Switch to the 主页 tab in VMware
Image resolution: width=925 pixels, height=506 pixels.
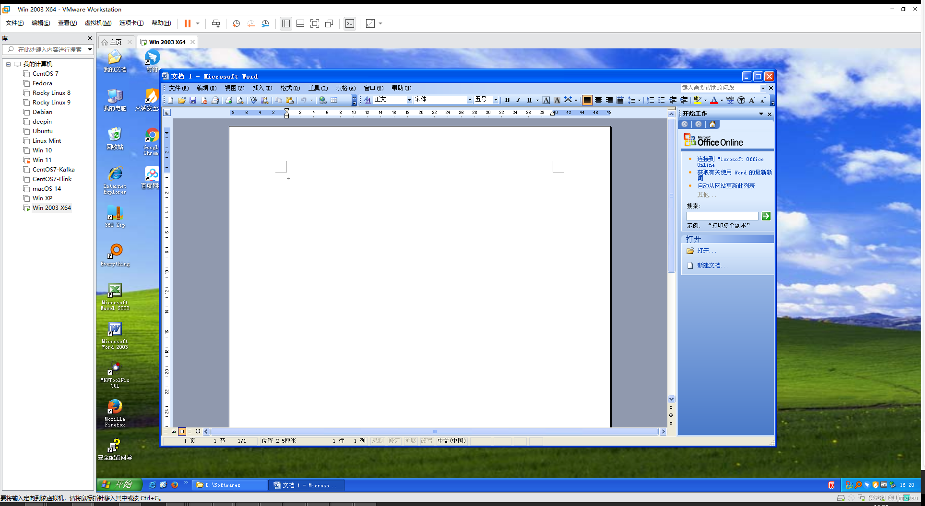click(x=116, y=42)
